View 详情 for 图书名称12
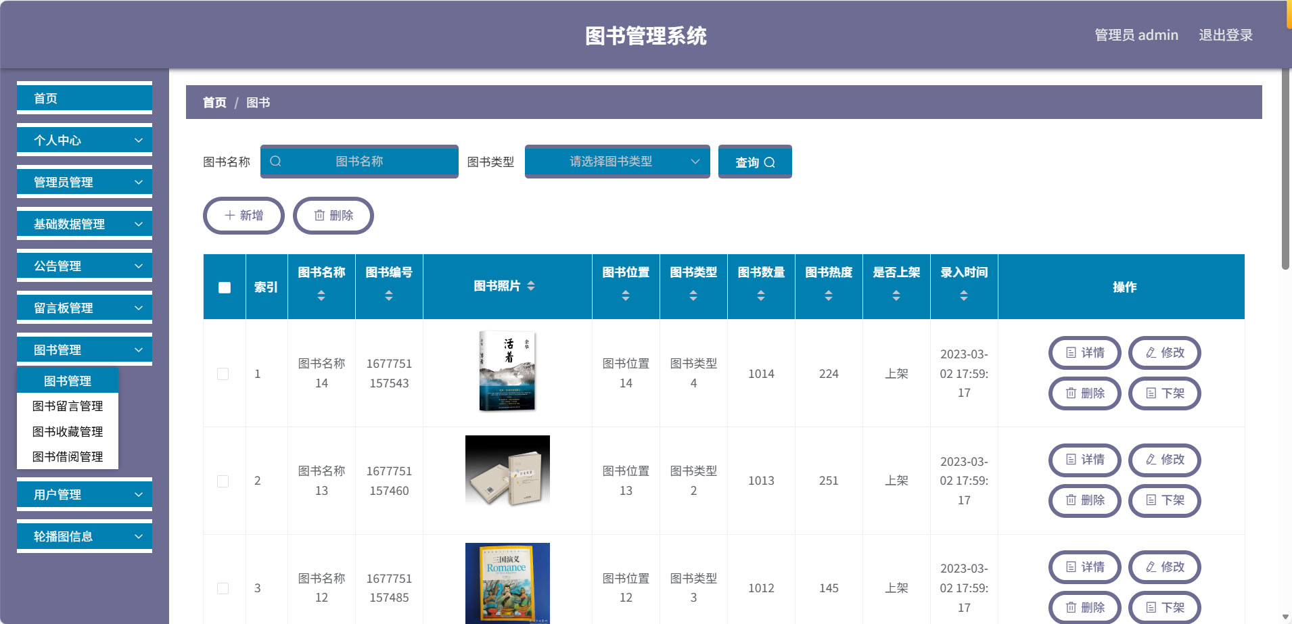 coord(1085,567)
